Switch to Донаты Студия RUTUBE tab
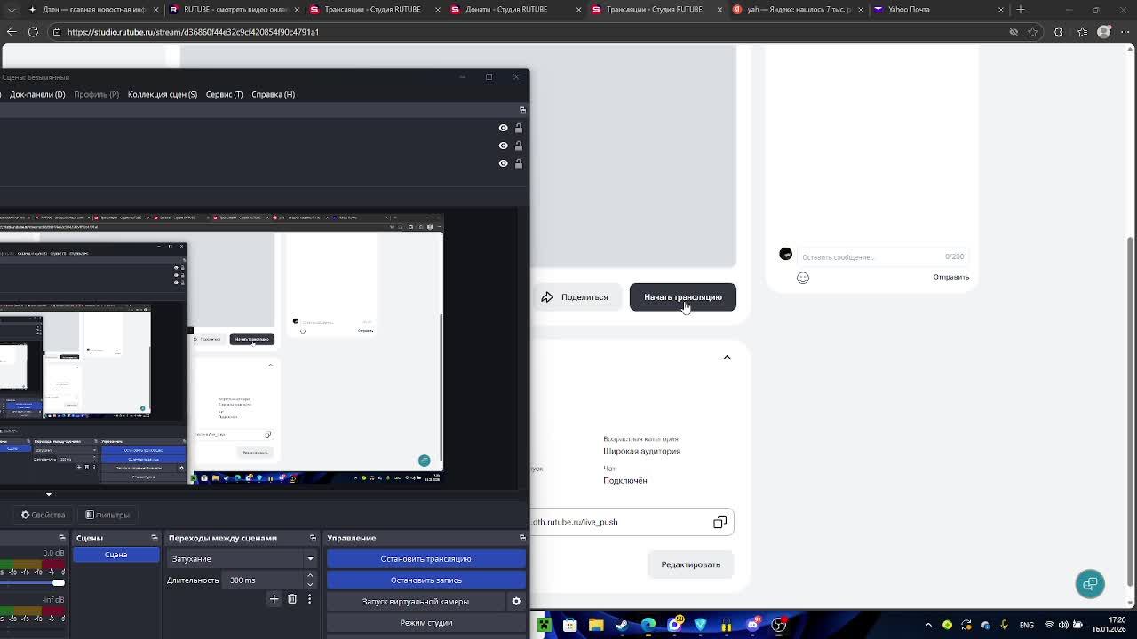Image resolution: width=1137 pixels, height=639 pixels. point(515,10)
